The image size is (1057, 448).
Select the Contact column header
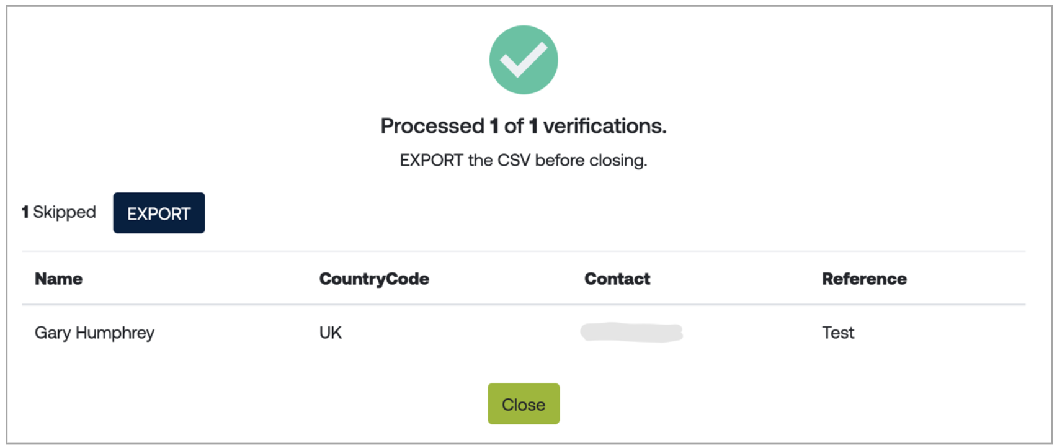pos(617,279)
